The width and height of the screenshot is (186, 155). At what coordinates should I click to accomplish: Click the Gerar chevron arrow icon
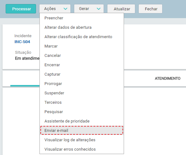pos(99,9)
